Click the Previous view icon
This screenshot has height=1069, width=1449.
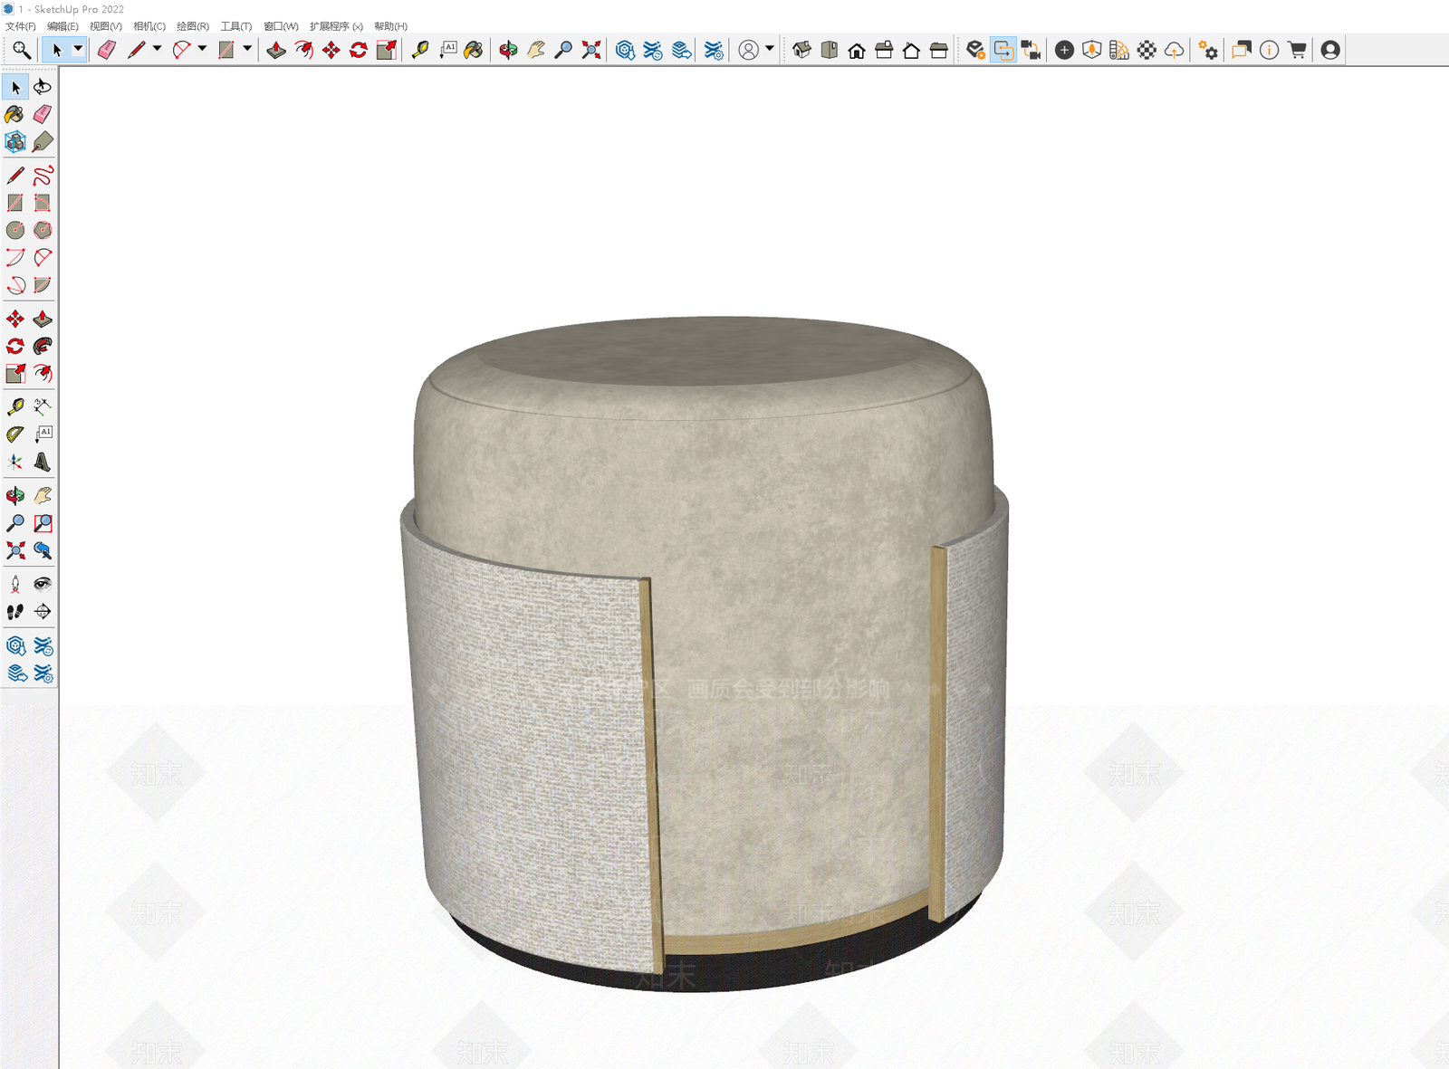pyautogui.click(x=43, y=550)
